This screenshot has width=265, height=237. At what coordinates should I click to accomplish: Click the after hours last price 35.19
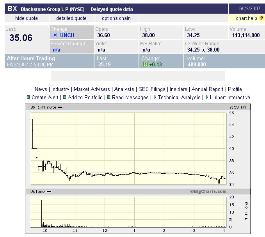tap(104, 64)
